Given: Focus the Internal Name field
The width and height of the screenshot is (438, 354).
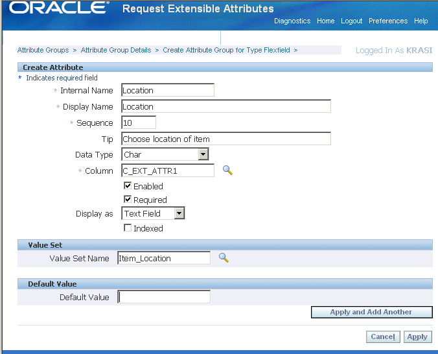Looking at the screenshot, I should click(168, 90).
